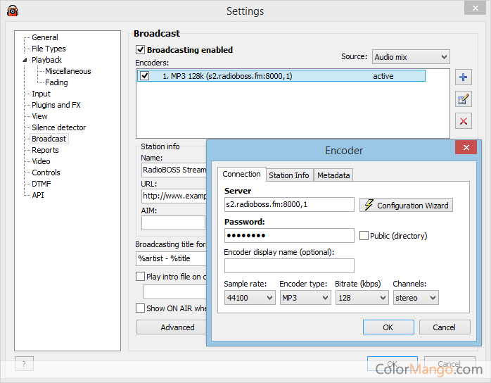Image resolution: width=491 pixels, height=383 pixels.
Task: Click the help question mark button
Action: pyautogui.click(x=24, y=364)
